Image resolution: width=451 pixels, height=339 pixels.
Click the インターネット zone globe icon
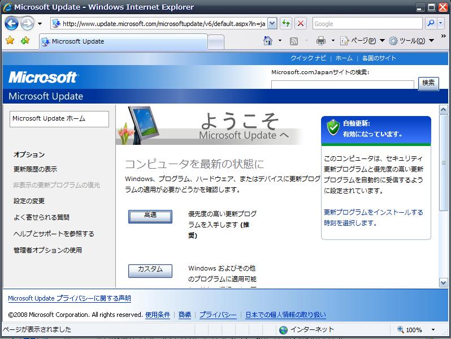coord(283,330)
